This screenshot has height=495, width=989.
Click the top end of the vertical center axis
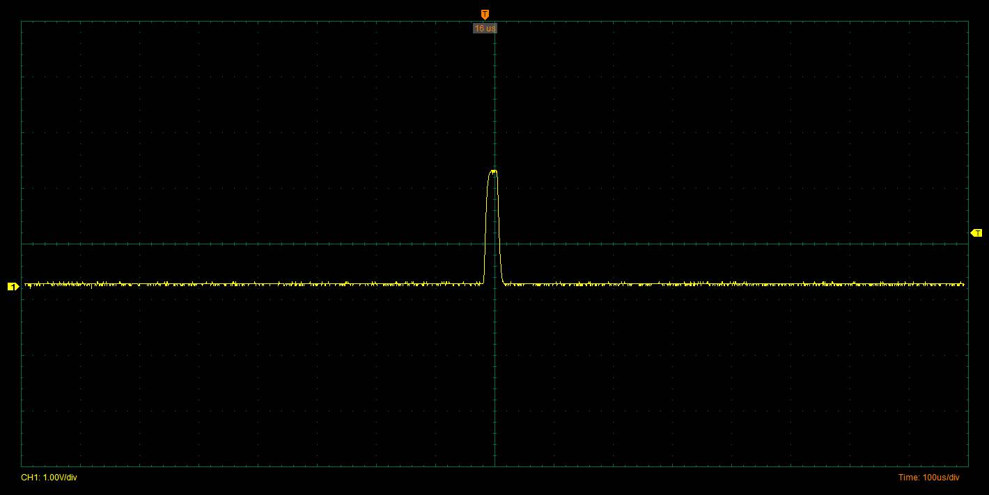point(494,22)
